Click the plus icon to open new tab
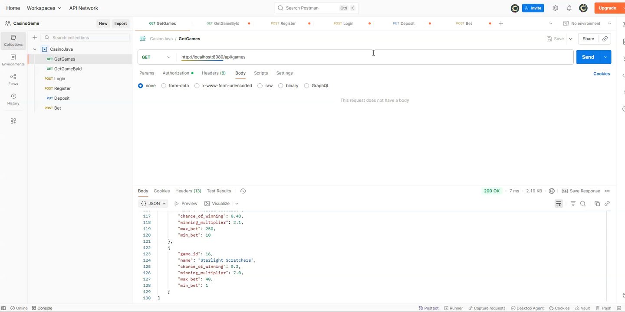 tap(501, 23)
